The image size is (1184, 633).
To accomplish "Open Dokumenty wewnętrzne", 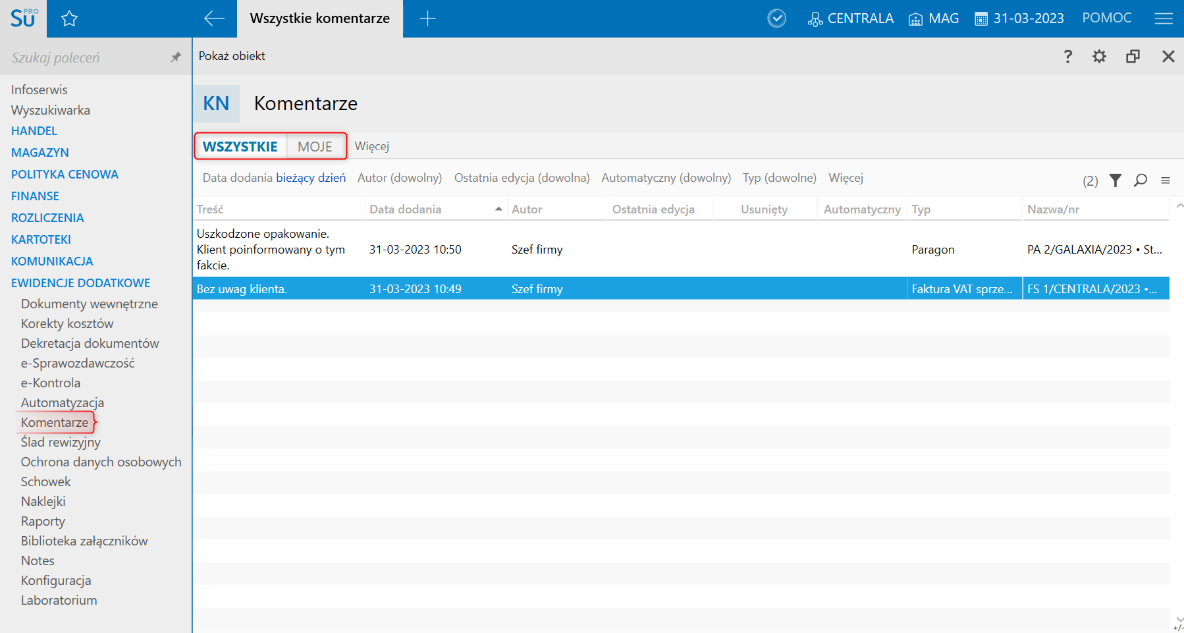I will point(89,304).
